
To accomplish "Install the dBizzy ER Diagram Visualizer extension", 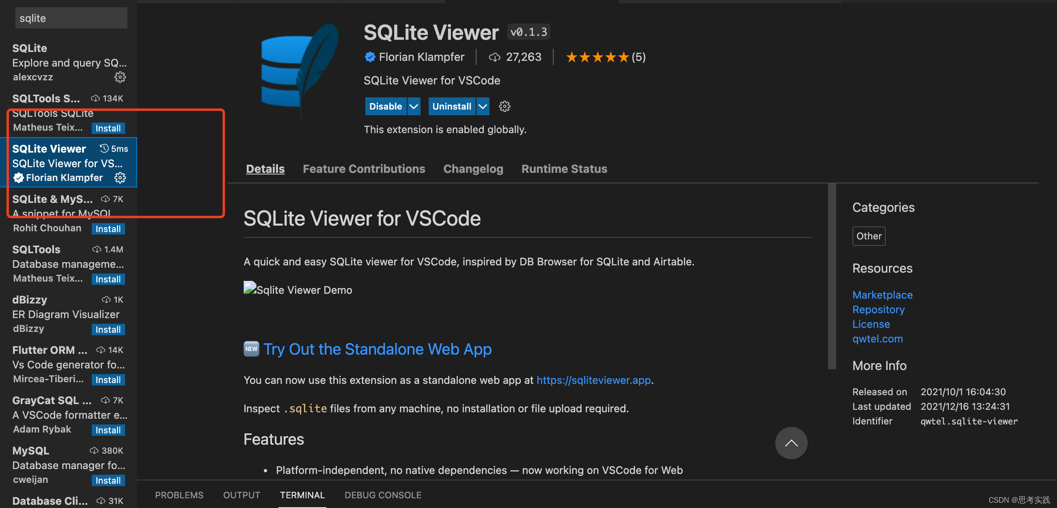I will tap(108, 329).
